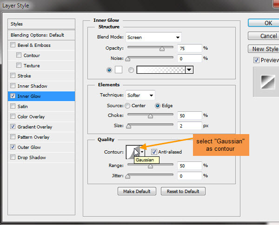Screen dimensions: 279x225
Task: Click the Opacity slider handle
Action: pyautogui.click(x=162, y=48)
